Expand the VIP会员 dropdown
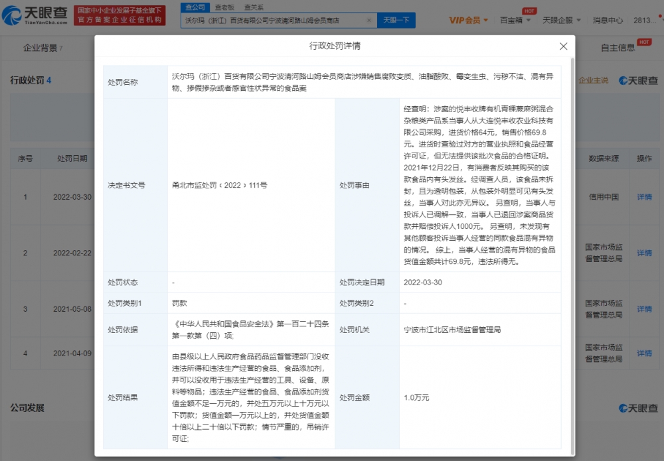Viewport: 664px width, 461px height. click(468, 21)
